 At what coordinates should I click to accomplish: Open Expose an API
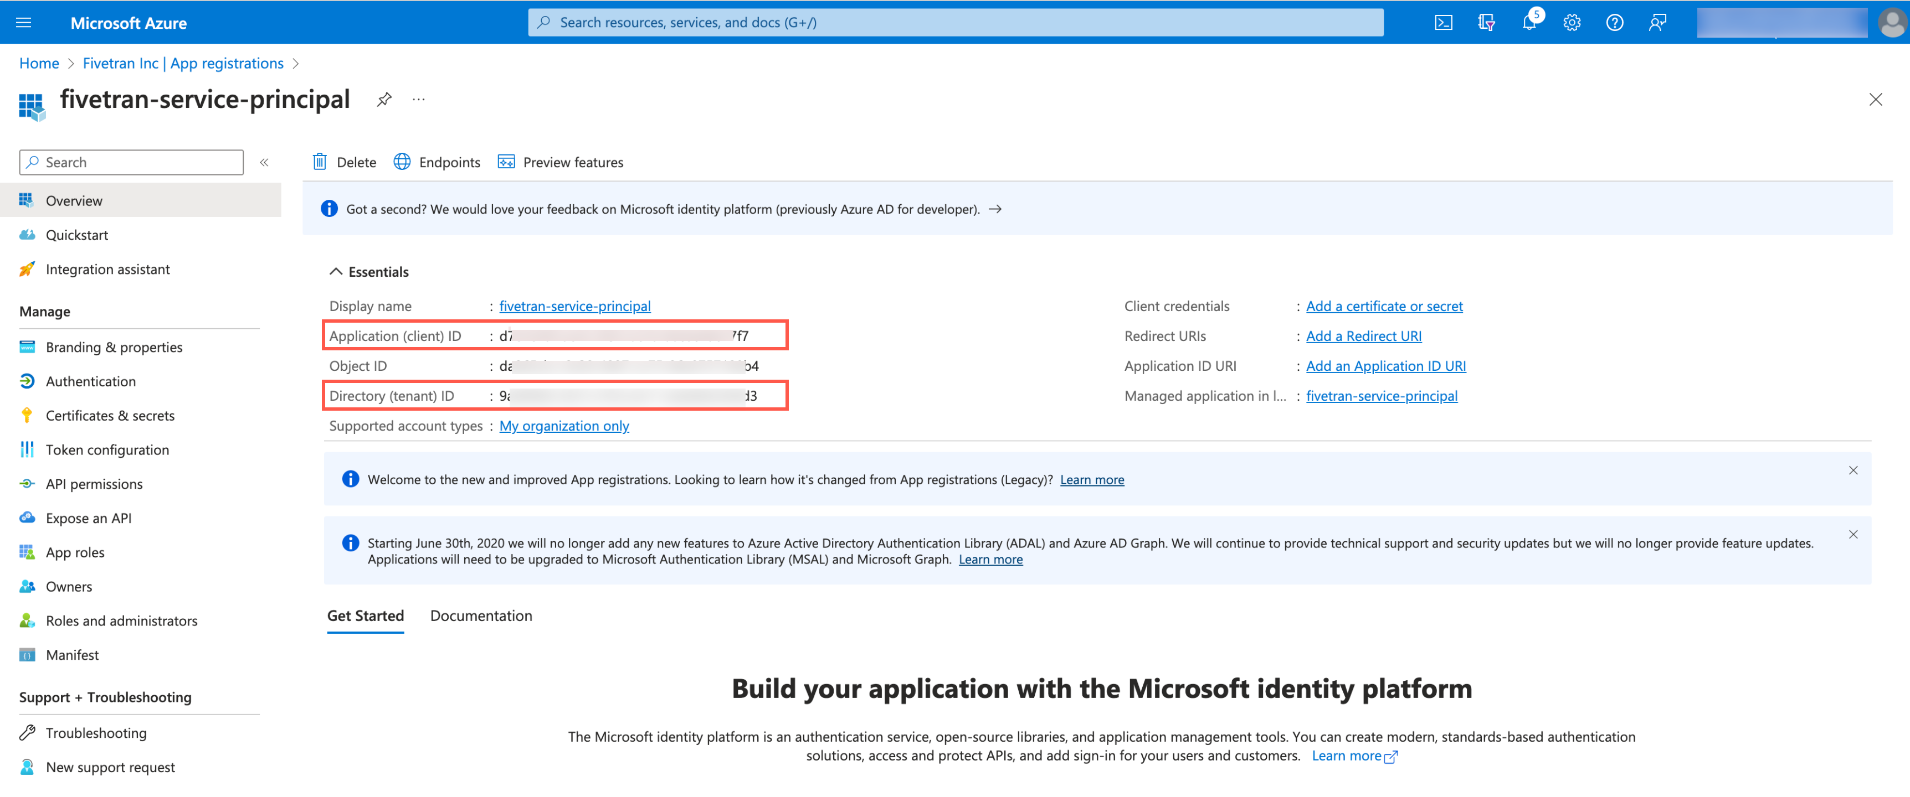click(x=141, y=517)
